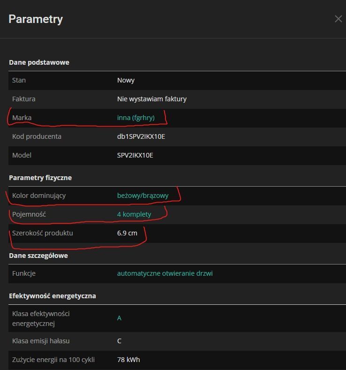Click the "Dane szczegółowe" section heading
Screen dimensions: 346x370
point(38,256)
